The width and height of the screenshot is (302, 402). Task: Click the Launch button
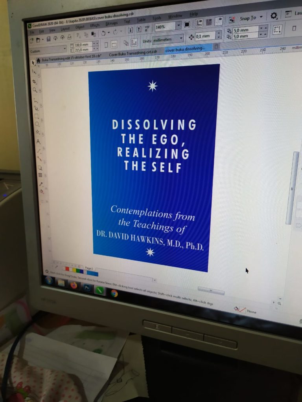[x=293, y=14]
